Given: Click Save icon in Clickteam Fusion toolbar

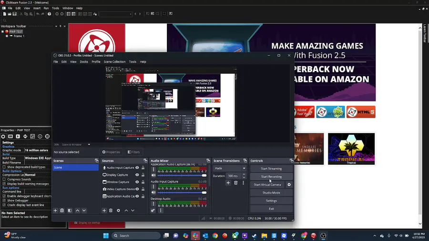Looking at the screenshot, I should coord(14,14).
